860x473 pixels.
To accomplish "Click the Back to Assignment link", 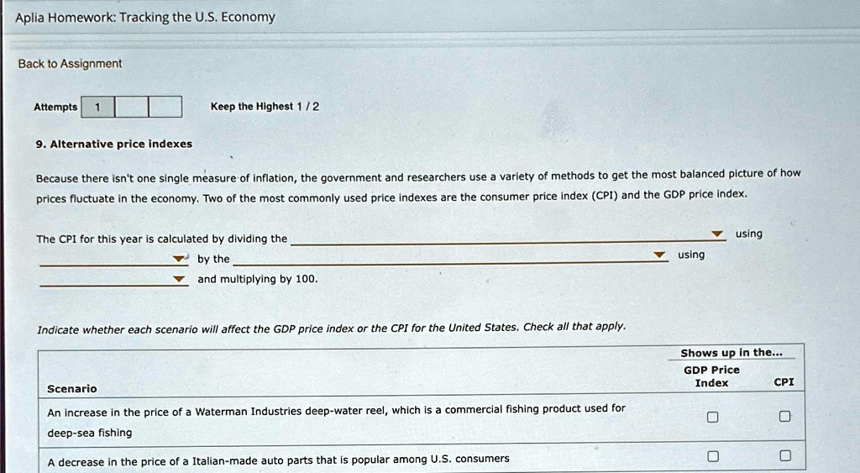I will click(70, 64).
